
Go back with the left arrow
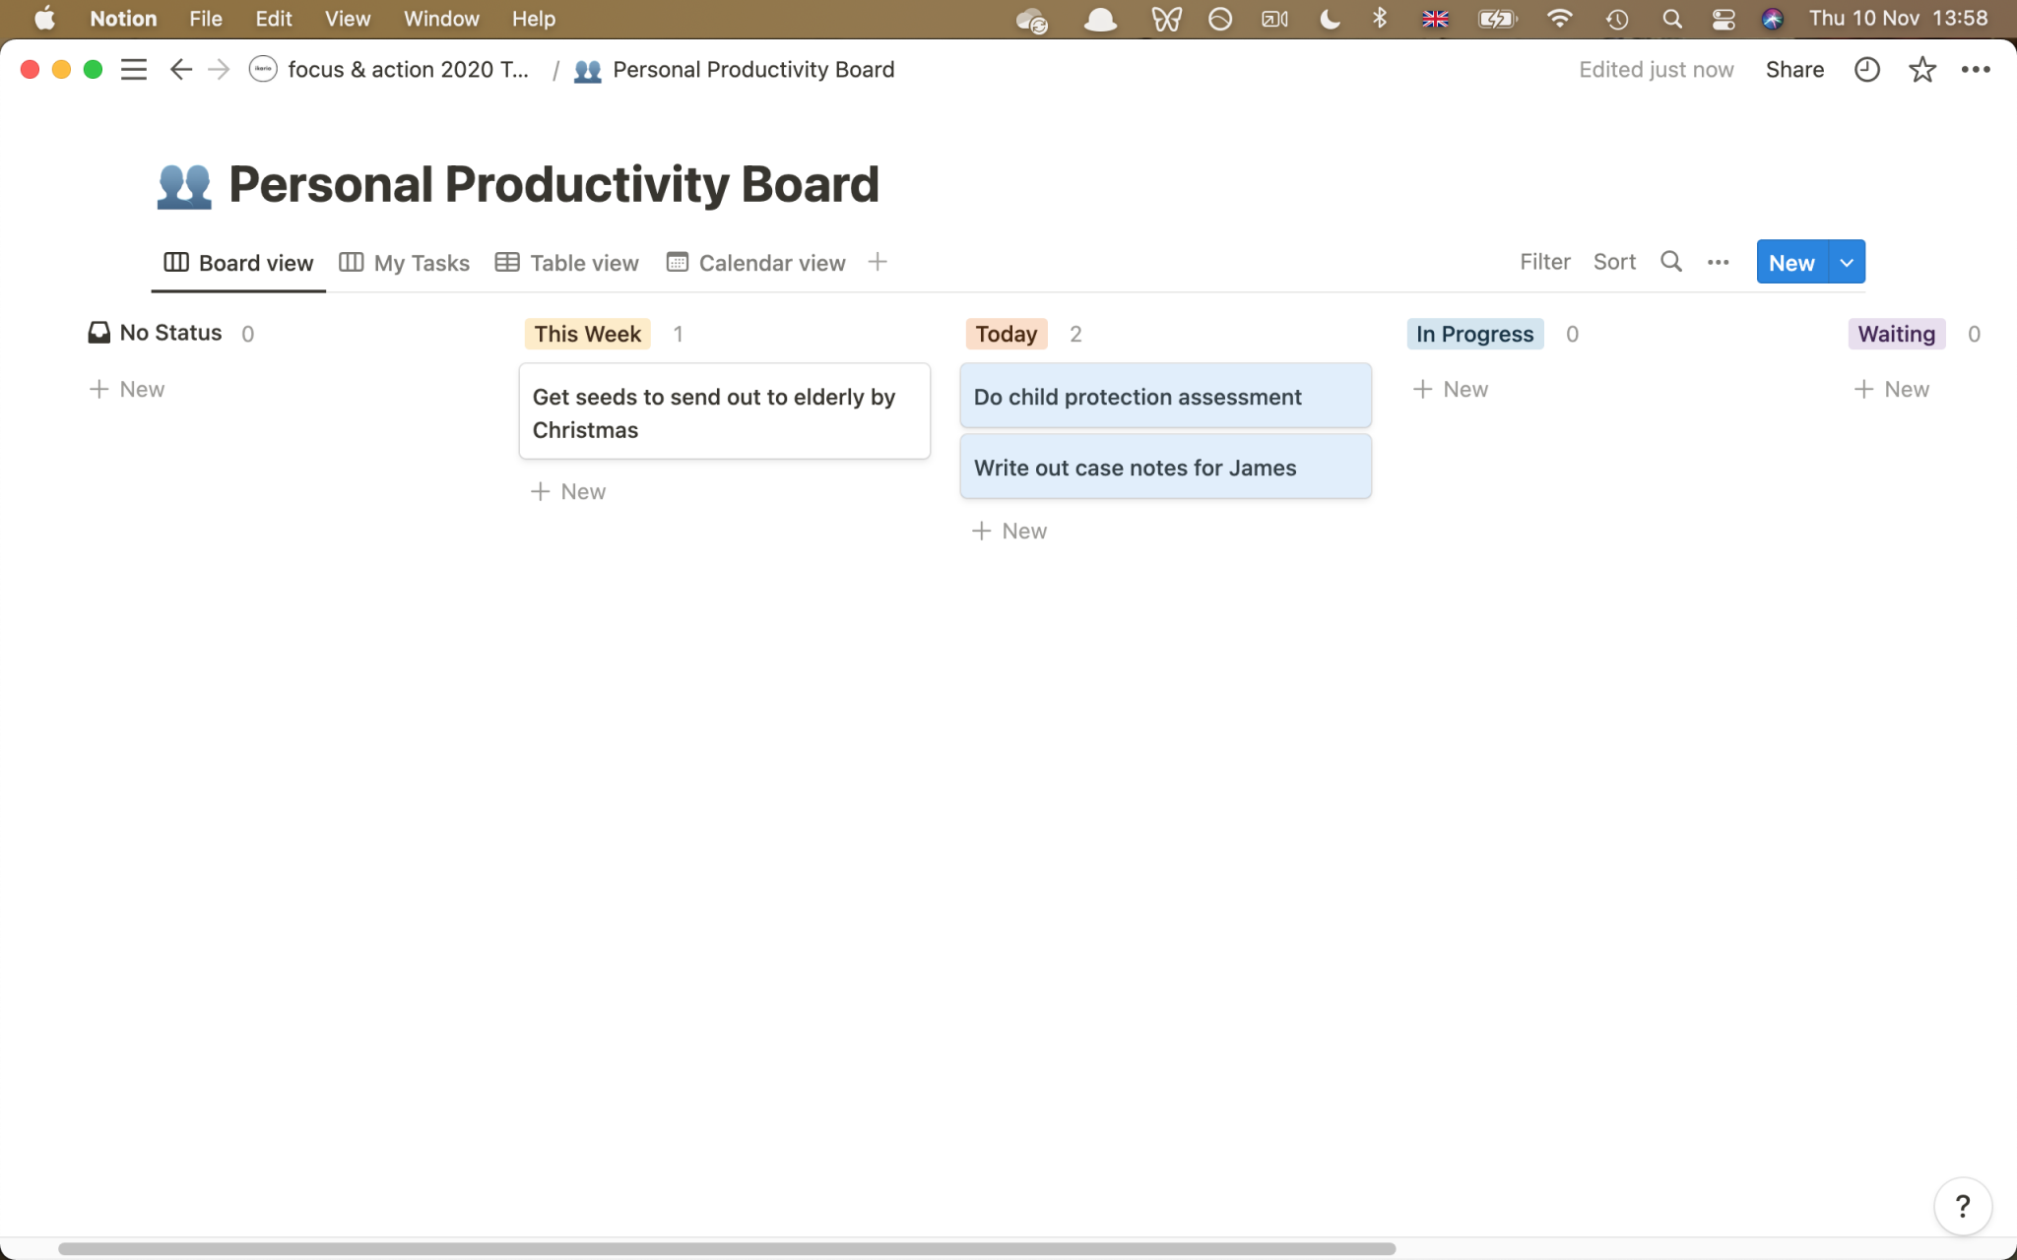coord(180,70)
